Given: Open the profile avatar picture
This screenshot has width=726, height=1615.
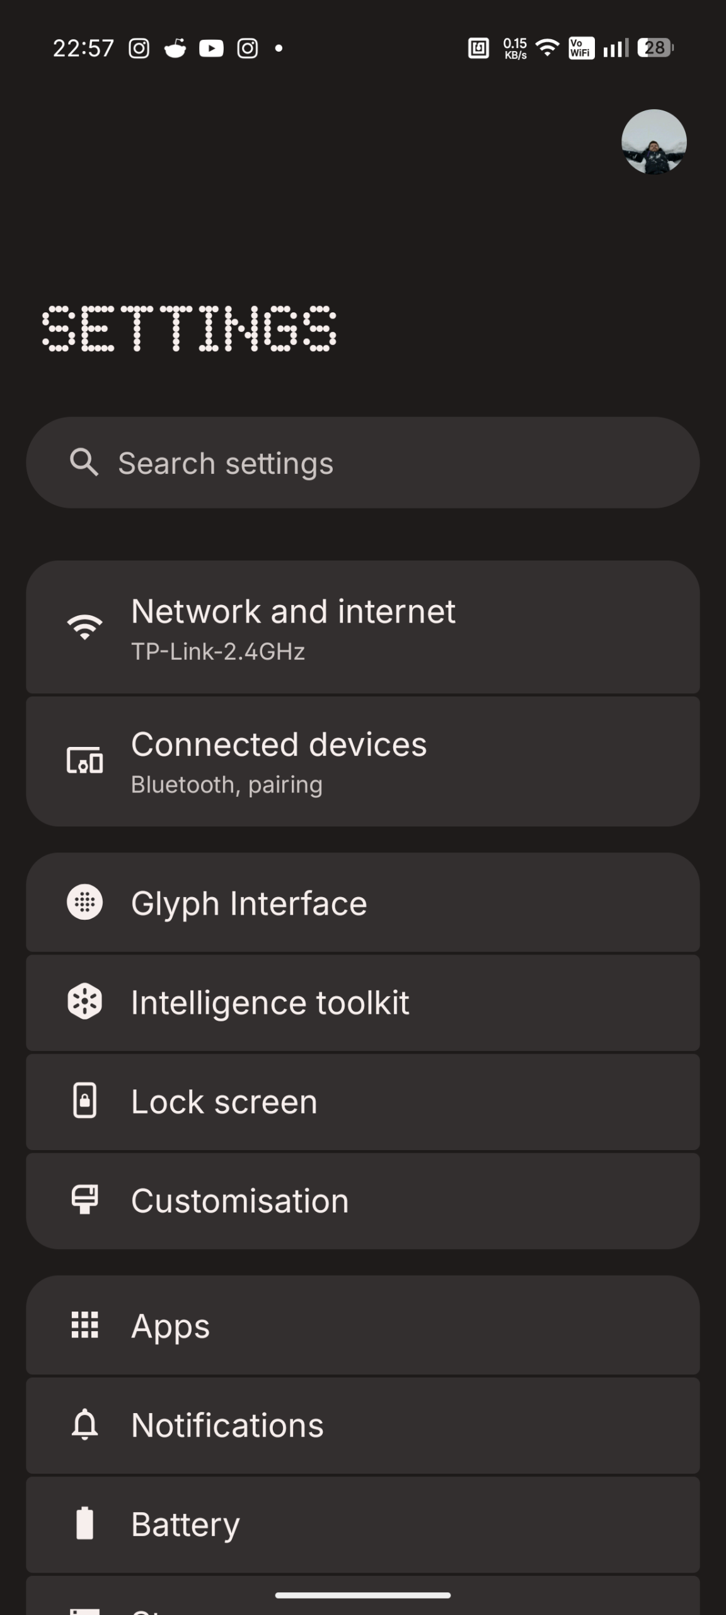Looking at the screenshot, I should [x=654, y=142].
